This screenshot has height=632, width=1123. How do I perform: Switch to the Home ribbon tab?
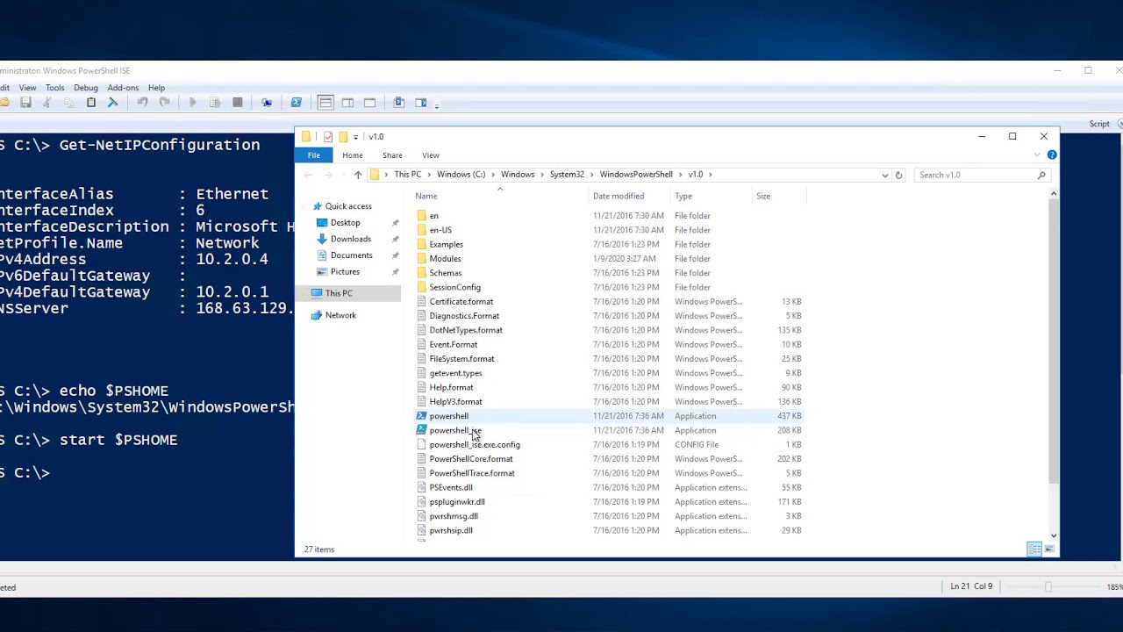(353, 155)
